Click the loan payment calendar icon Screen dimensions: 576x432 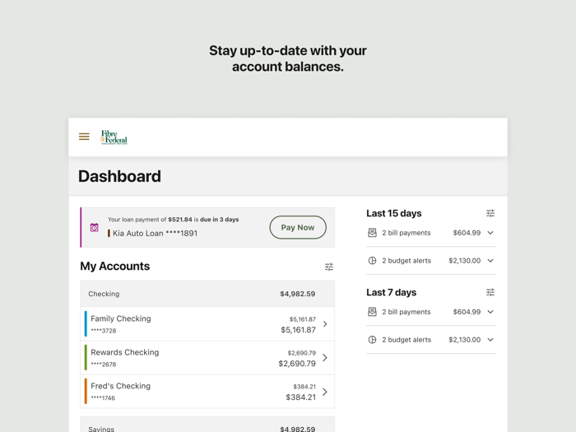click(95, 227)
